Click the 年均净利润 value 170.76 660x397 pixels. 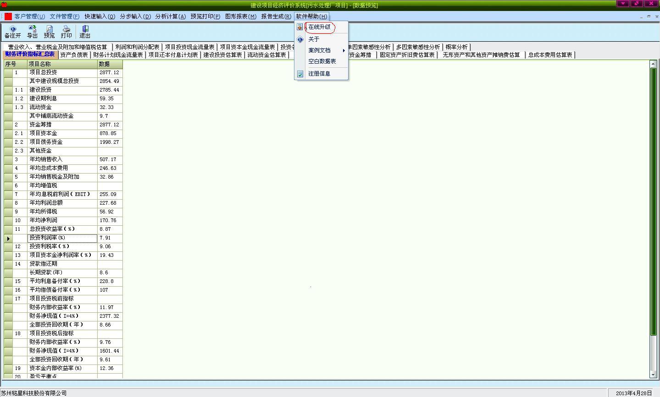pos(110,220)
